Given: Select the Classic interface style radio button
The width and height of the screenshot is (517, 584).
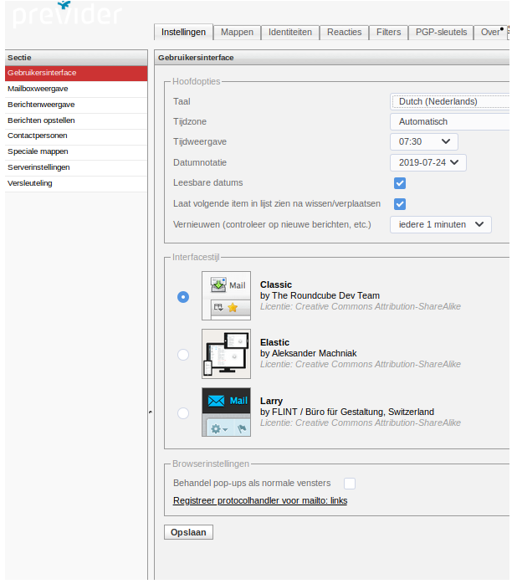Looking at the screenshot, I should click(183, 296).
